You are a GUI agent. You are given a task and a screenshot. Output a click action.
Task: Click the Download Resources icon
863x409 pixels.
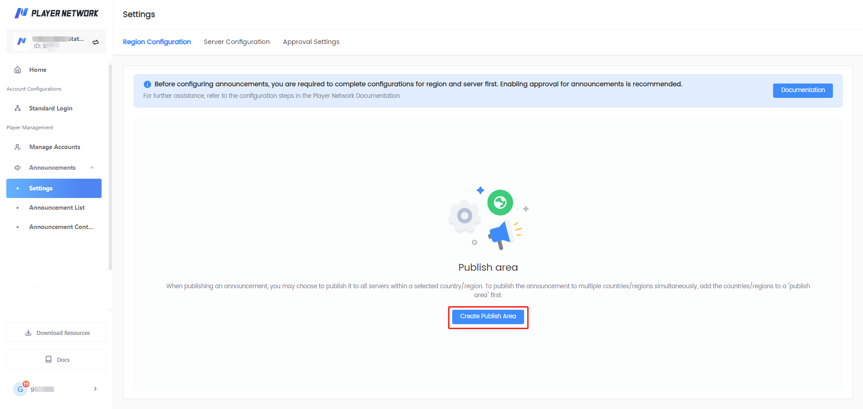28,333
